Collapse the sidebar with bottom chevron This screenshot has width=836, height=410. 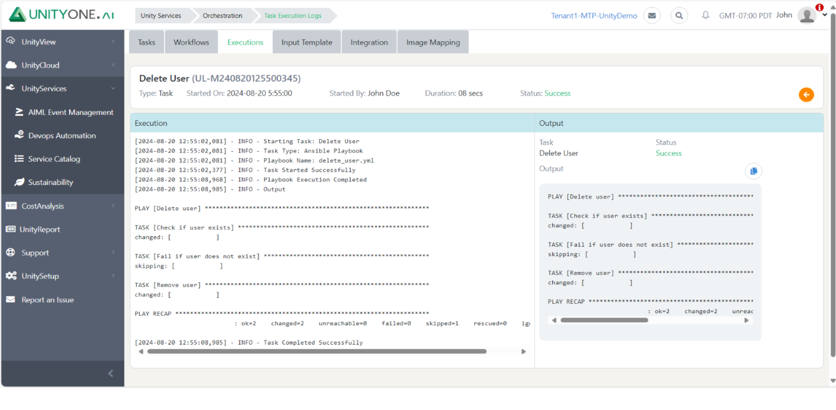click(111, 374)
